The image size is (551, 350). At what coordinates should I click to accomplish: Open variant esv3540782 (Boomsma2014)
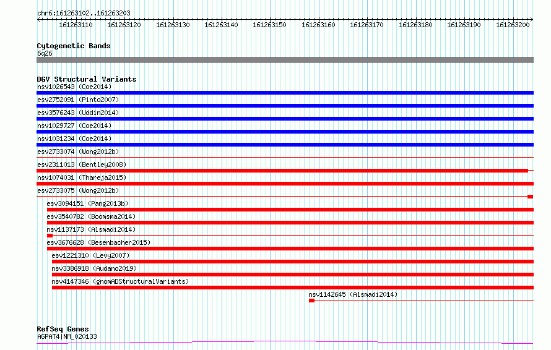[91, 216]
